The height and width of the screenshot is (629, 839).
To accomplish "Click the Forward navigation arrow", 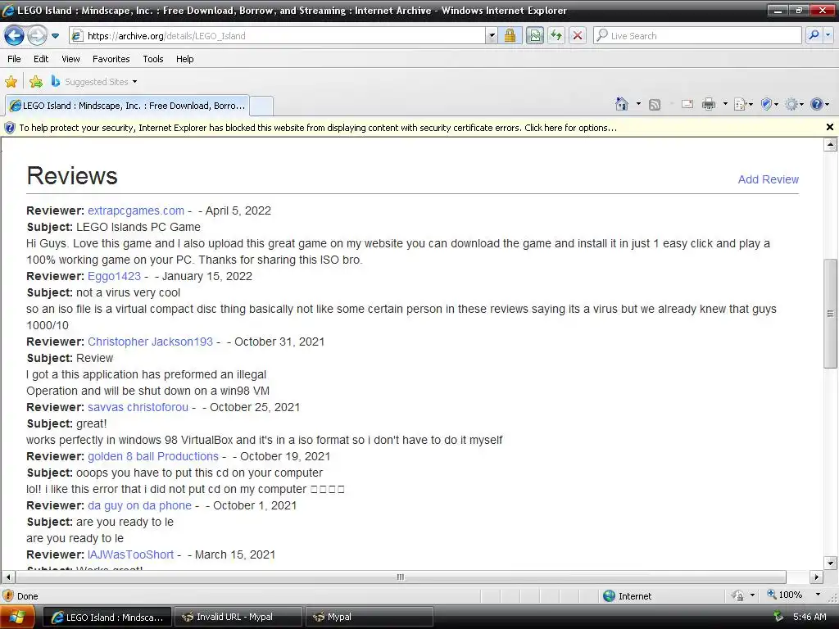I will [36, 36].
